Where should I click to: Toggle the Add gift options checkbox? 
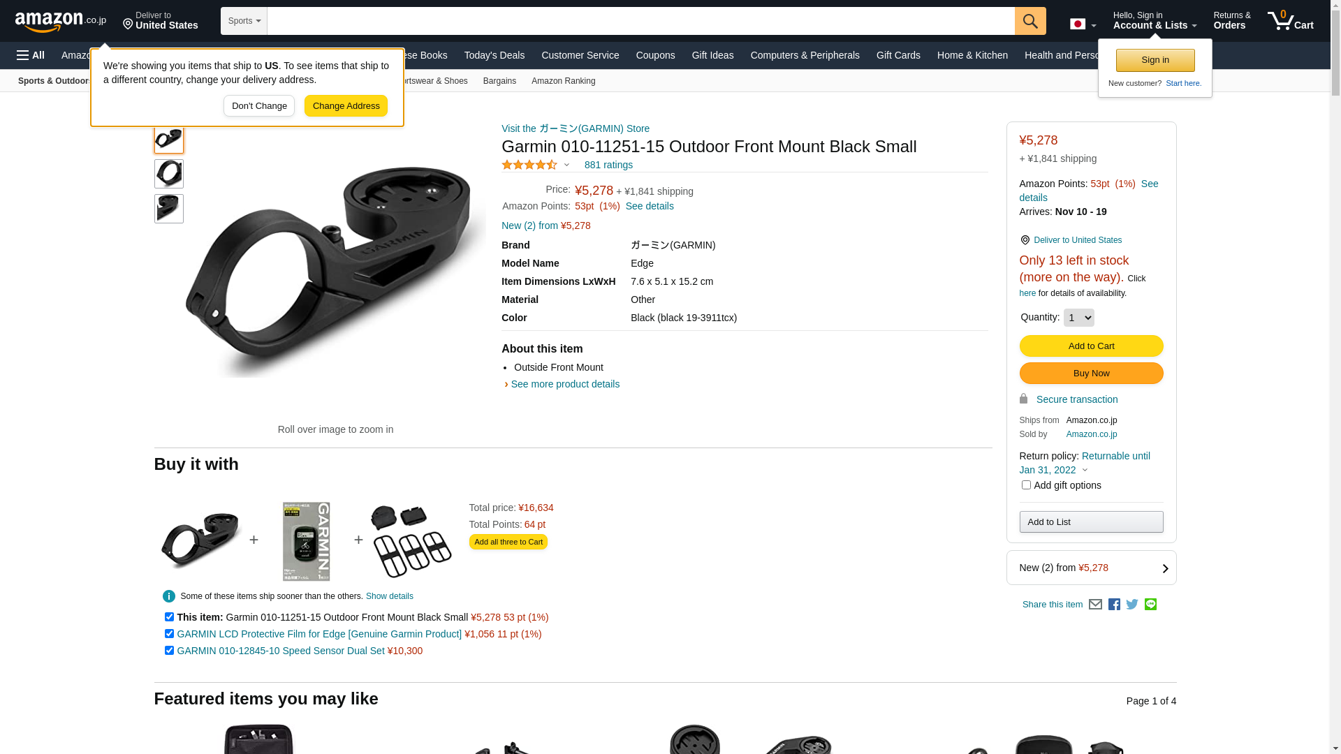pyautogui.click(x=1026, y=485)
